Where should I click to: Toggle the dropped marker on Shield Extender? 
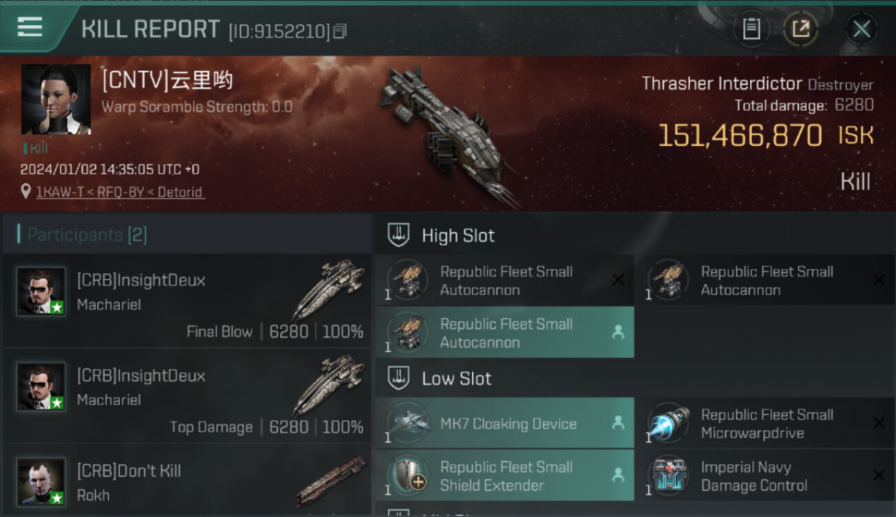(618, 476)
